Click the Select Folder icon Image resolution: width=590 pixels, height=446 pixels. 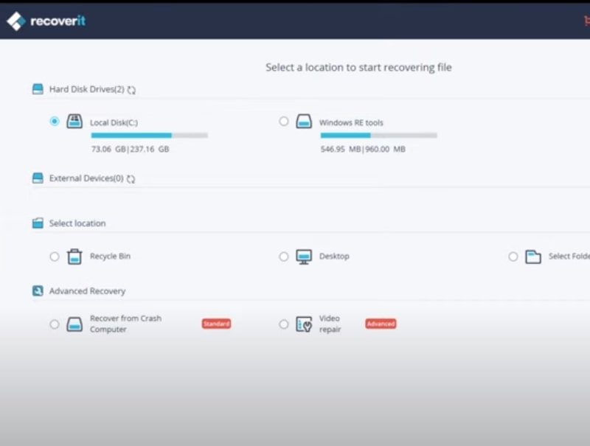(x=533, y=257)
